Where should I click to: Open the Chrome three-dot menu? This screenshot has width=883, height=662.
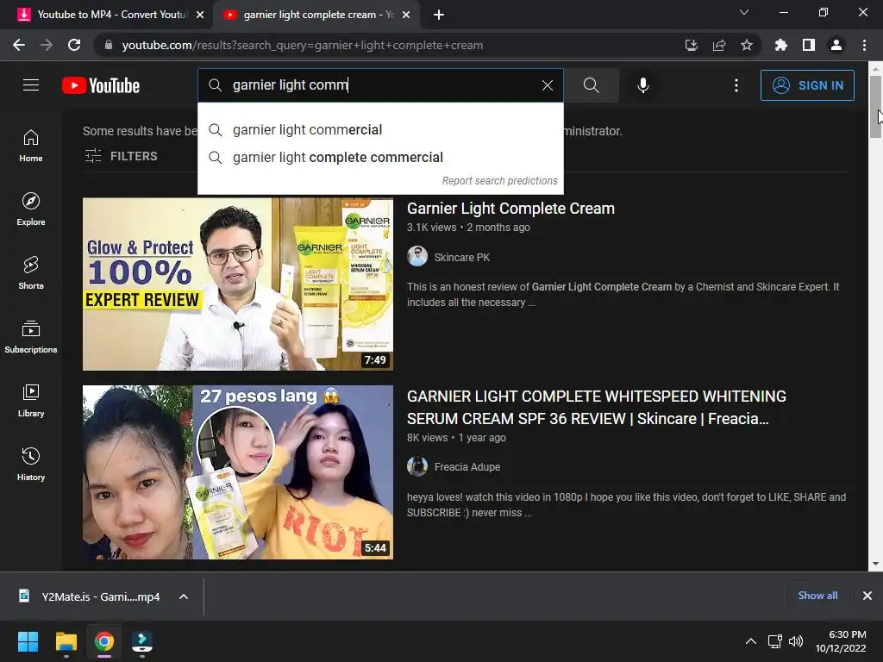[x=864, y=45]
